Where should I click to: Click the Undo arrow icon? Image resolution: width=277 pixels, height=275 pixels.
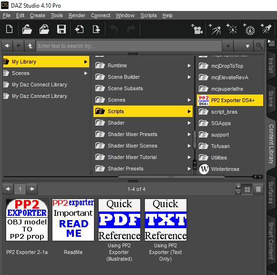tap(114, 29)
